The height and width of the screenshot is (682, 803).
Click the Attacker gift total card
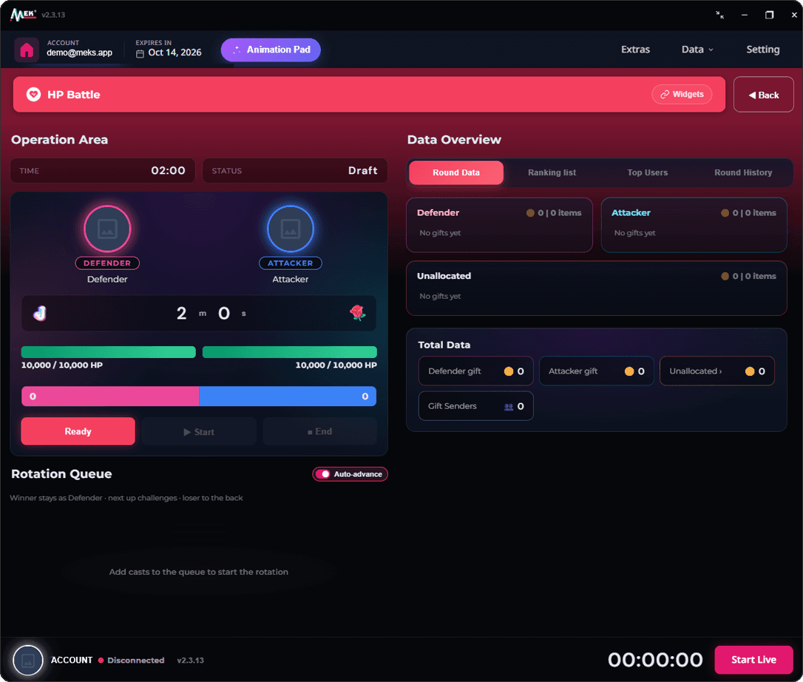597,371
